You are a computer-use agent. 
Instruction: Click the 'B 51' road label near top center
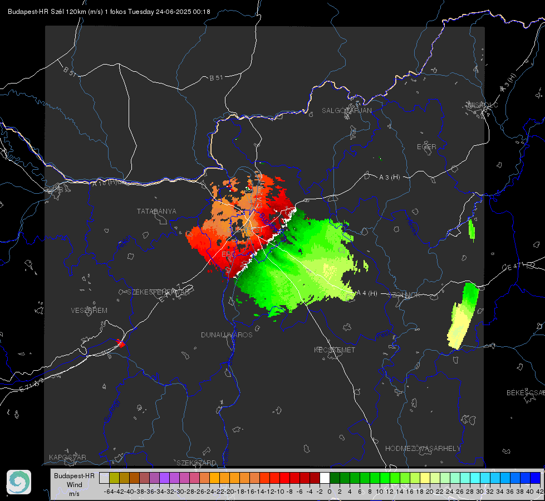216,78
